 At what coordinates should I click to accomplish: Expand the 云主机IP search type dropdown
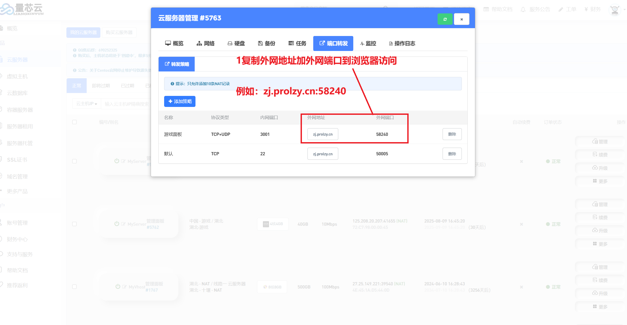(86, 104)
